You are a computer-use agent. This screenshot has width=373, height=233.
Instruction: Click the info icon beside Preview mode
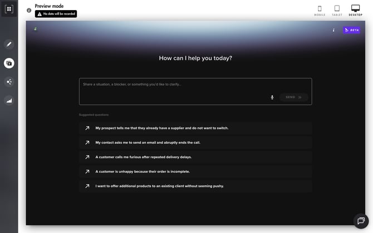coord(29,10)
